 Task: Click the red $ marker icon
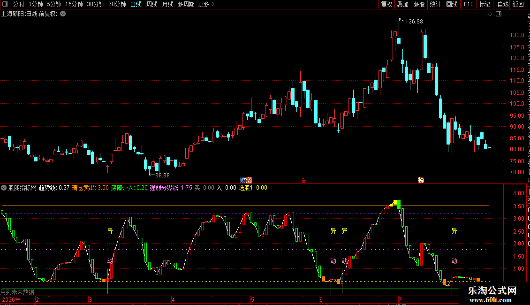coord(303,181)
